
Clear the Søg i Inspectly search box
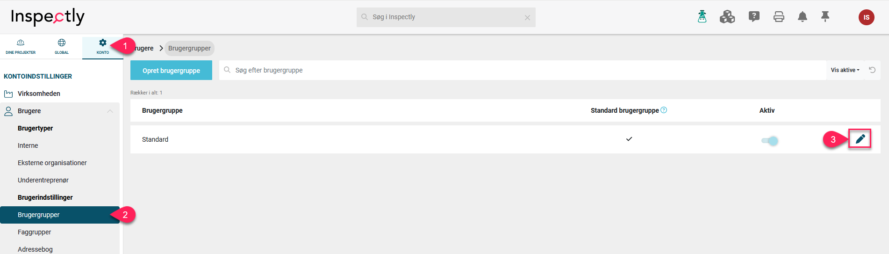point(527,18)
